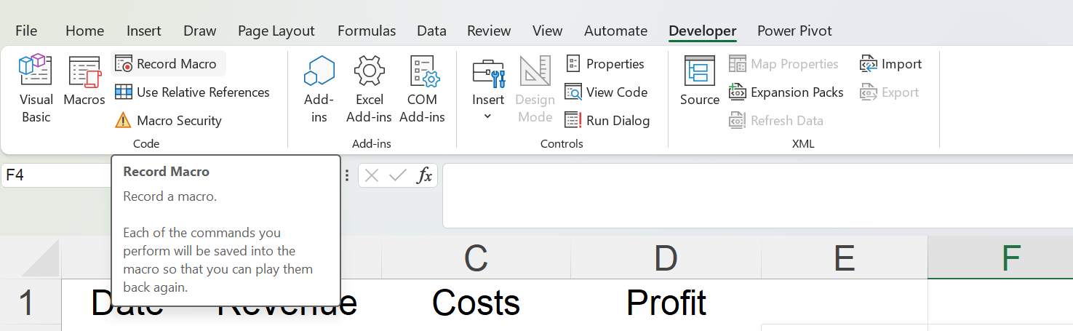Click the Profit cell
The height and width of the screenshot is (331, 1073).
[x=666, y=302]
